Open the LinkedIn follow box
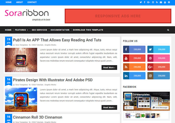Viewport: 175px width, 123px height. tap(134, 76)
